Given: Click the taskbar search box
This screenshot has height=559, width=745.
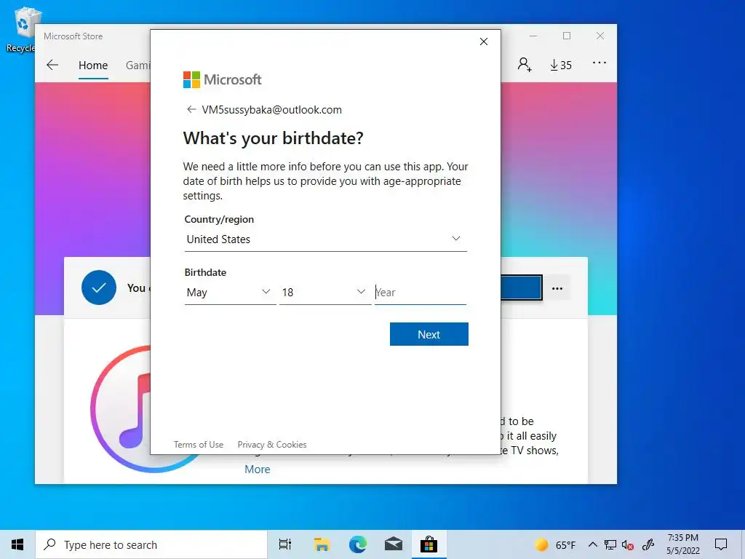Looking at the screenshot, I should point(151,544).
